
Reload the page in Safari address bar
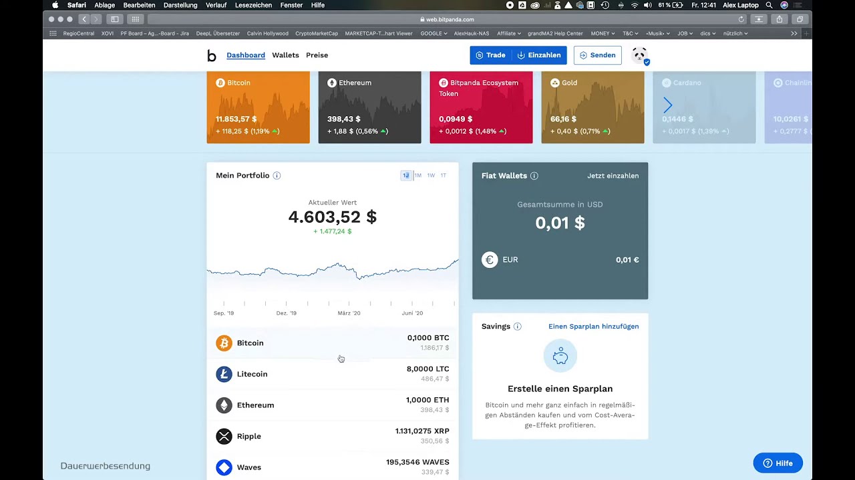741,19
